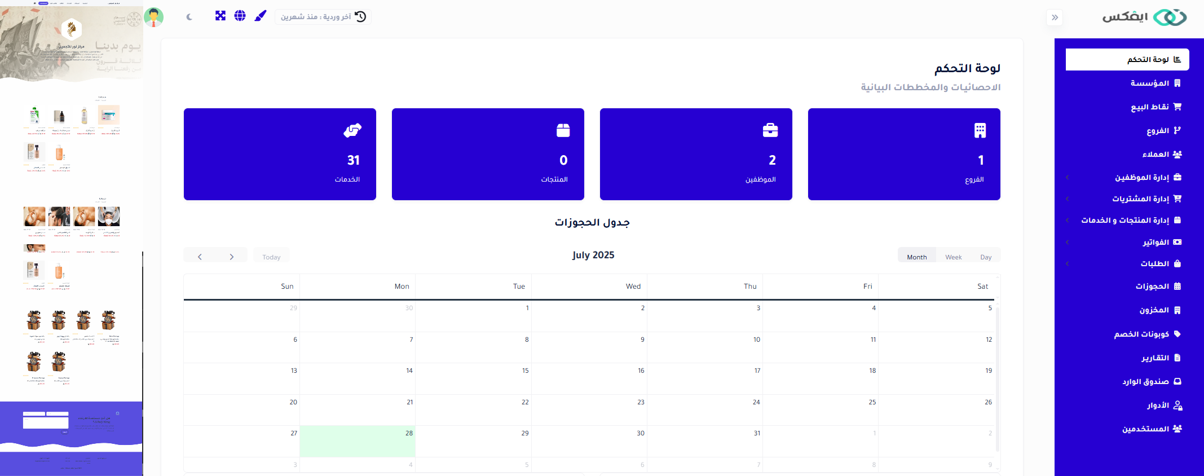Click the المستخدمين users icon
Image resolution: width=1204 pixels, height=476 pixels.
coord(1177,429)
